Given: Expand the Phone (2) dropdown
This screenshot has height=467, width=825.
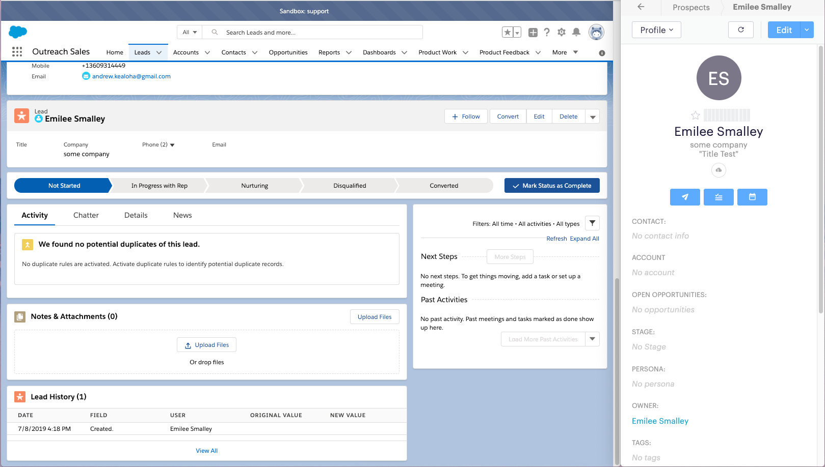Looking at the screenshot, I should pos(172,145).
